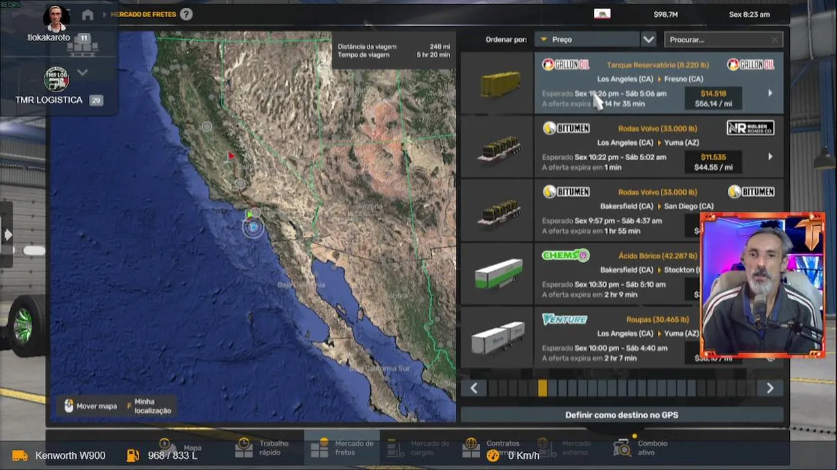Click Definir como destino no GPS
The image size is (837, 470).
[622, 415]
